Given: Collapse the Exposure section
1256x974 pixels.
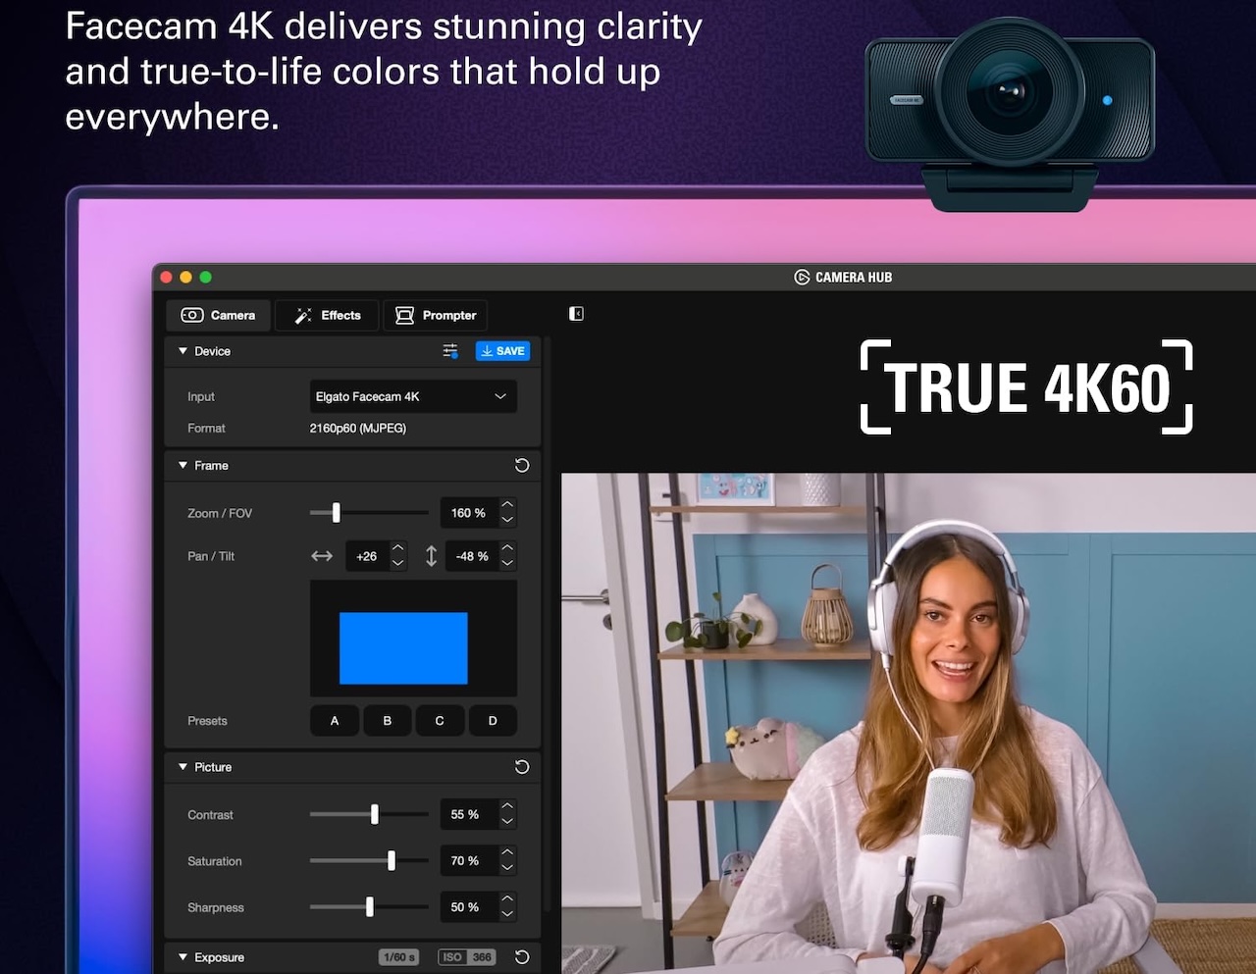Looking at the screenshot, I should pyautogui.click(x=183, y=957).
